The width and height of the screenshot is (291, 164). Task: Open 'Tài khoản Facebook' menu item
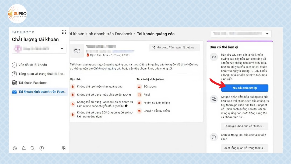pyautogui.click(x=39, y=83)
